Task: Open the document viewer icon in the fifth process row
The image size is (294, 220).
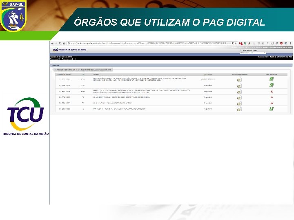Action: coord(239,103)
